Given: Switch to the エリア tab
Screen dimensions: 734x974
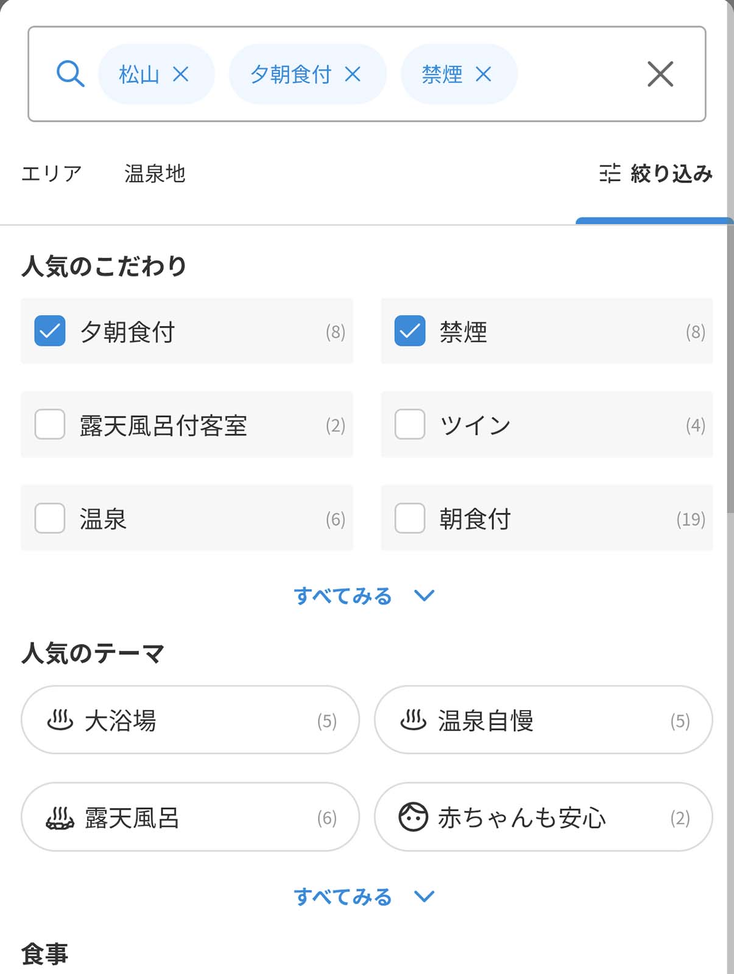Looking at the screenshot, I should click(x=51, y=173).
